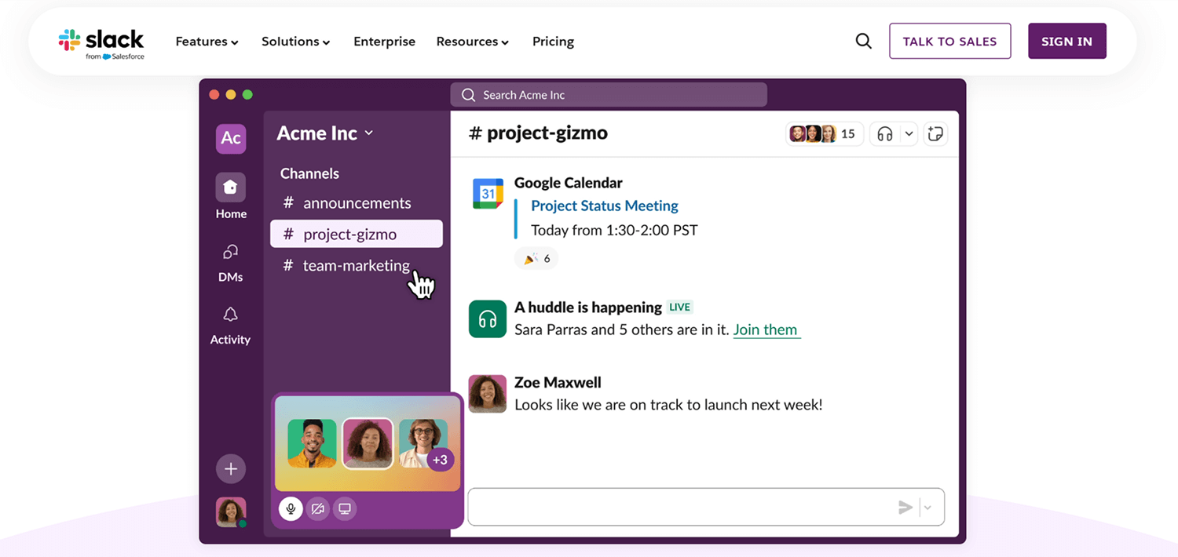Click the Google Calendar sender name

tap(569, 183)
